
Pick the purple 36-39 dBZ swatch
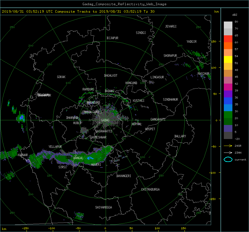228,94
